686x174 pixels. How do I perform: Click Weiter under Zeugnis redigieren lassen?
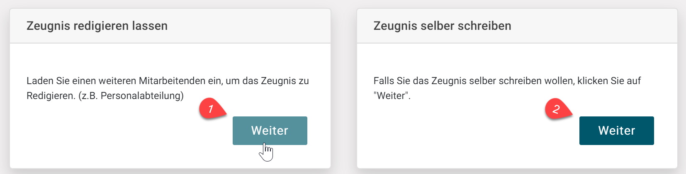point(270,130)
